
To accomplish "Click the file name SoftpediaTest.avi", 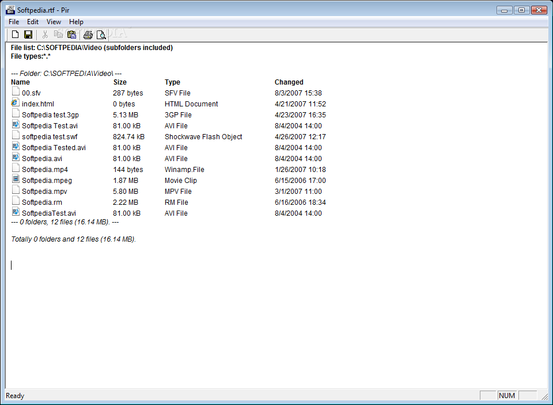I will coord(49,213).
